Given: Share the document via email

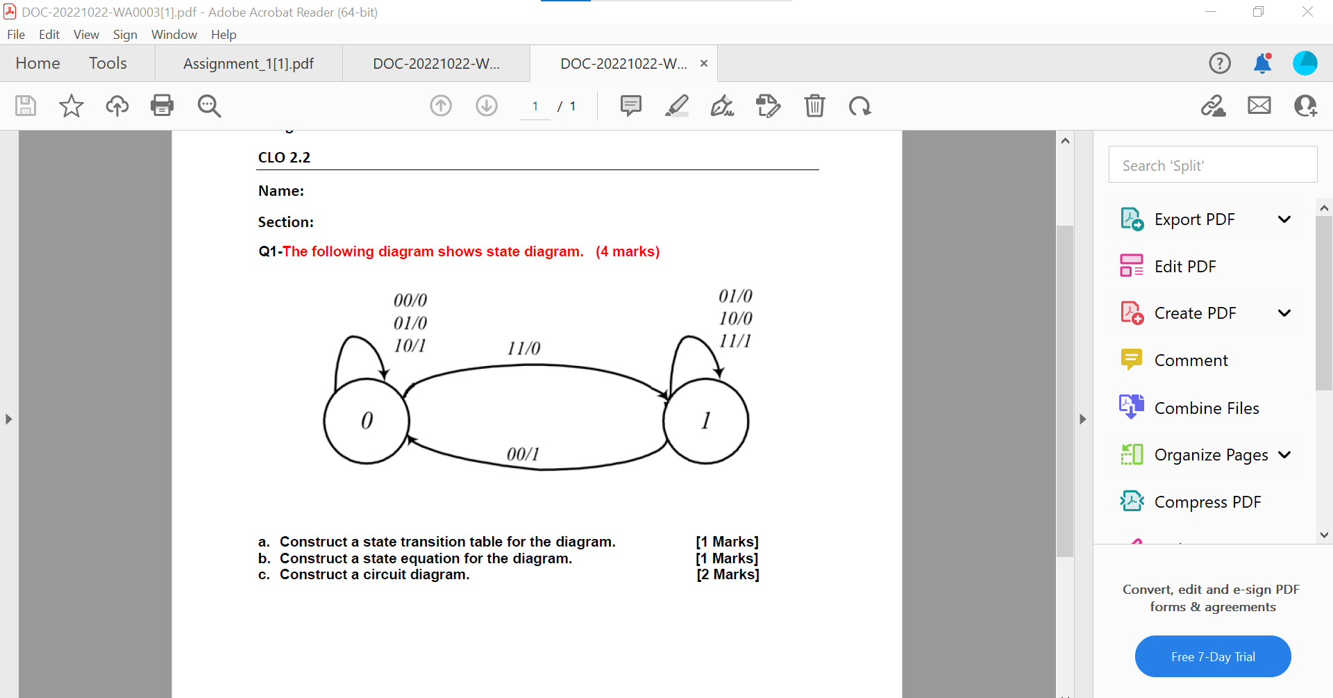Looking at the screenshot, I should pos(1259,106).
